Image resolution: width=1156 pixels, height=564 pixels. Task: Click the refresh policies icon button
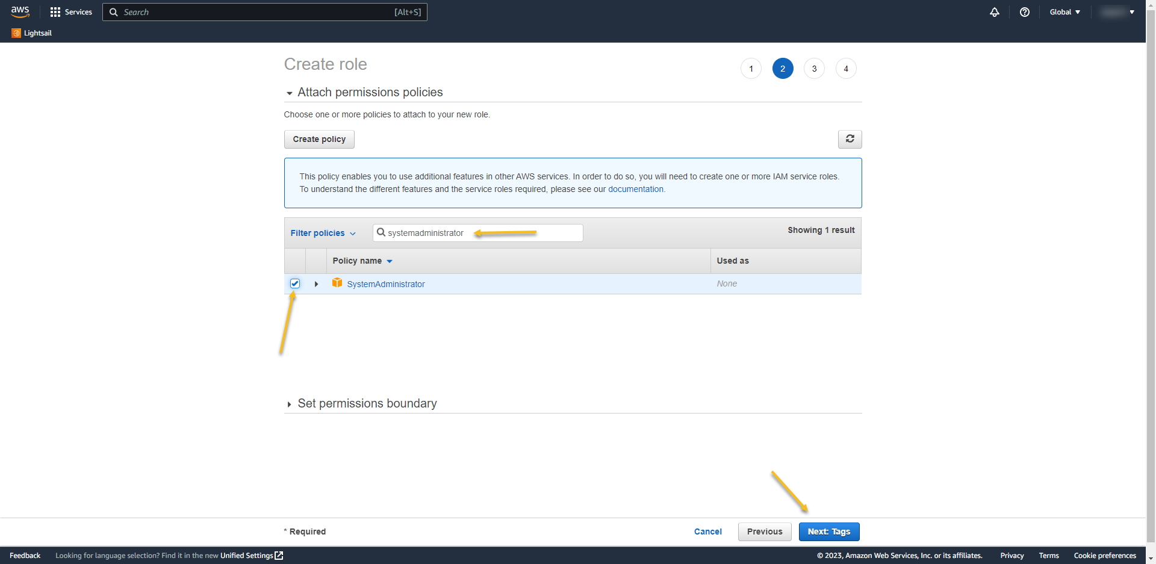[x=850, y=139]
